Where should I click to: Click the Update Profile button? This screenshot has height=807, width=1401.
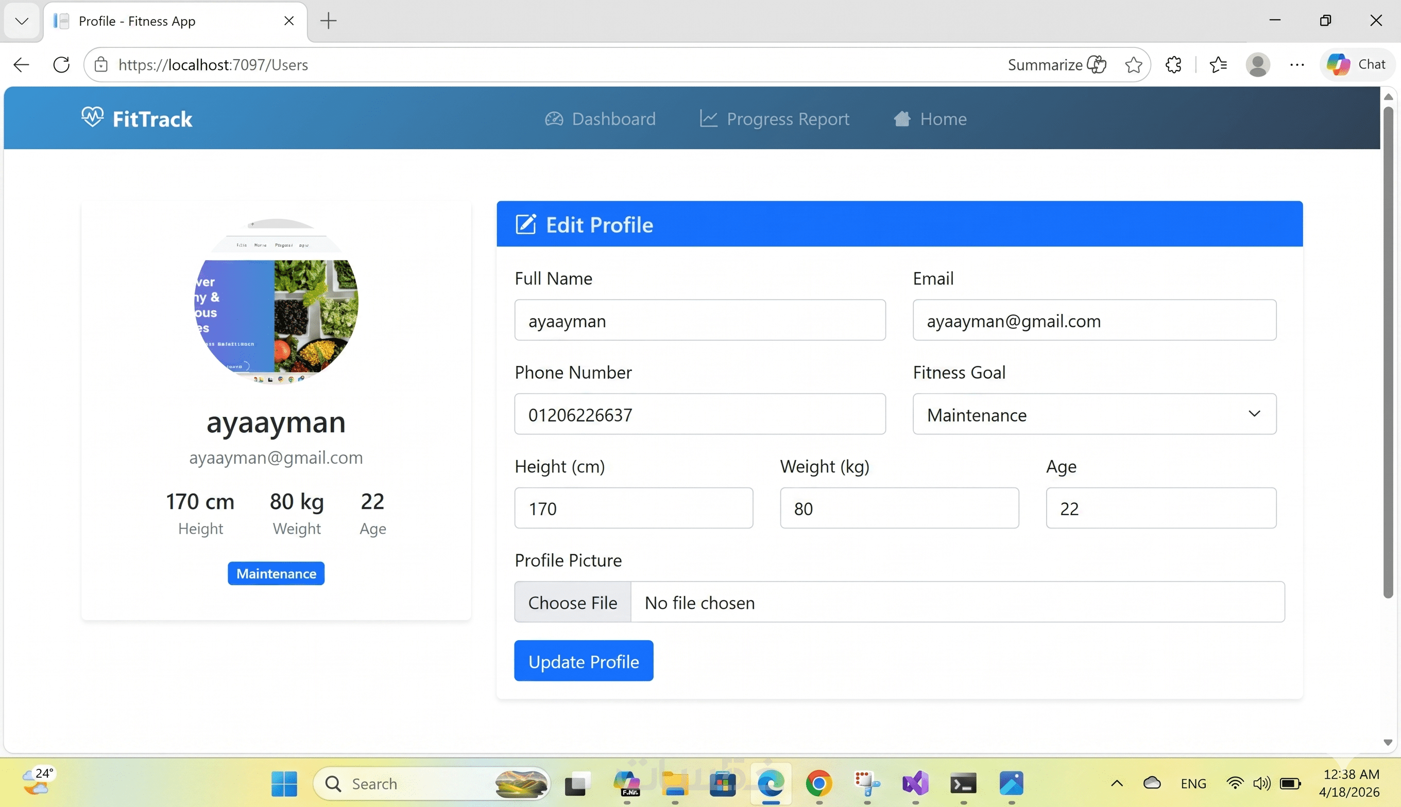[x=583, y=661]
